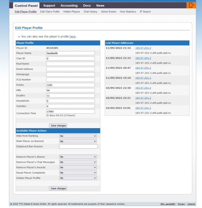Open IP Search page
The width and height of the screenshot is (202, 208).
tap(145, 12)
